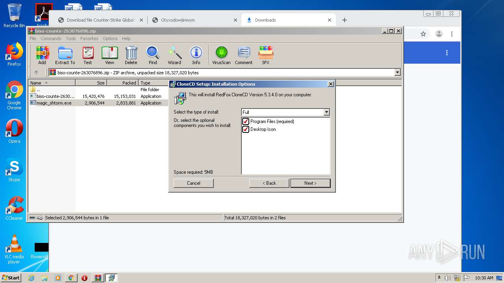Click the Add toolbar icon in WinRAR
This screenshot has height=283, width=504.
pos(42,55)
